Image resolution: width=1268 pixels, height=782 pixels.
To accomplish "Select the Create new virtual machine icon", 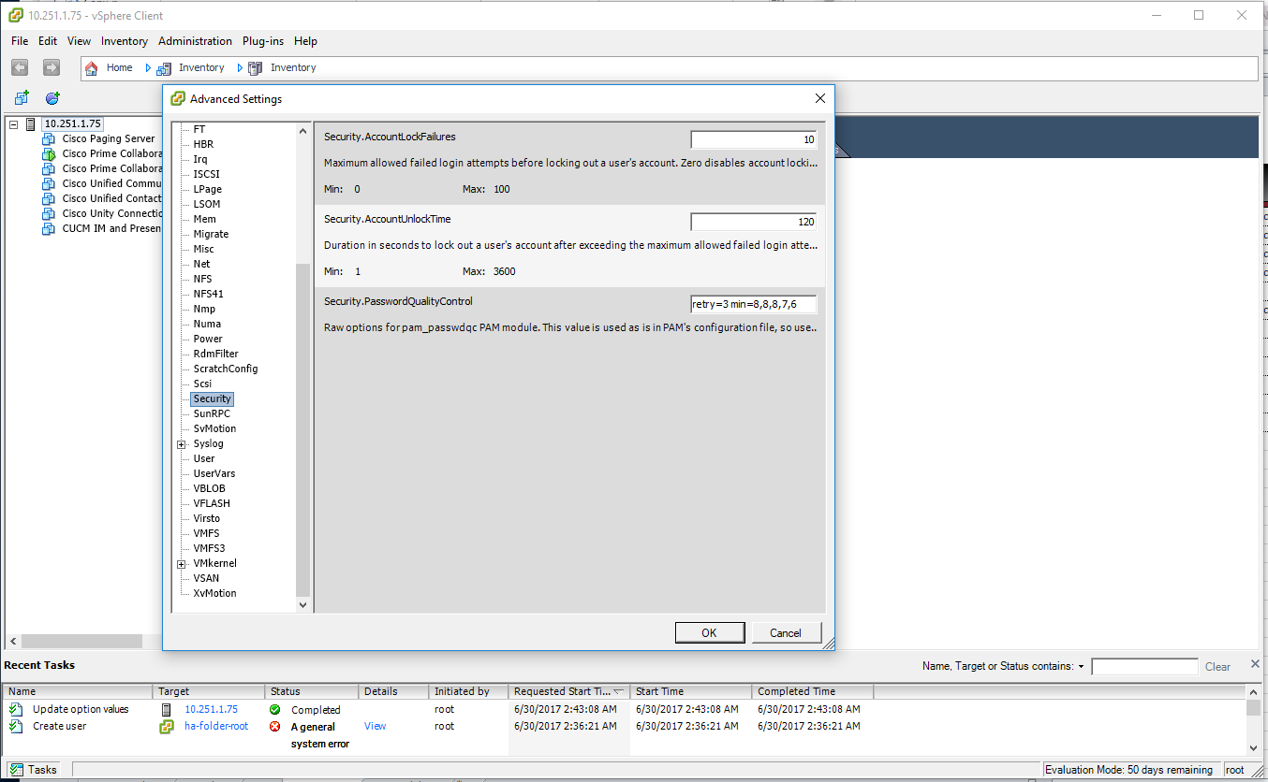I will click(21, 97).
